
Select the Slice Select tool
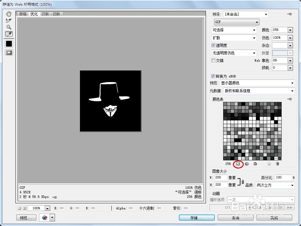tap(9, 20)
